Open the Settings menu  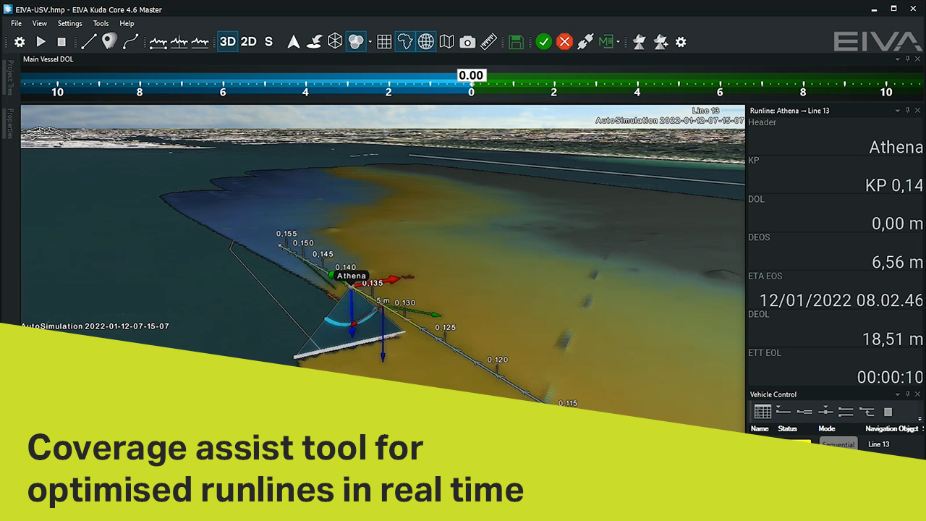[70, 23]
